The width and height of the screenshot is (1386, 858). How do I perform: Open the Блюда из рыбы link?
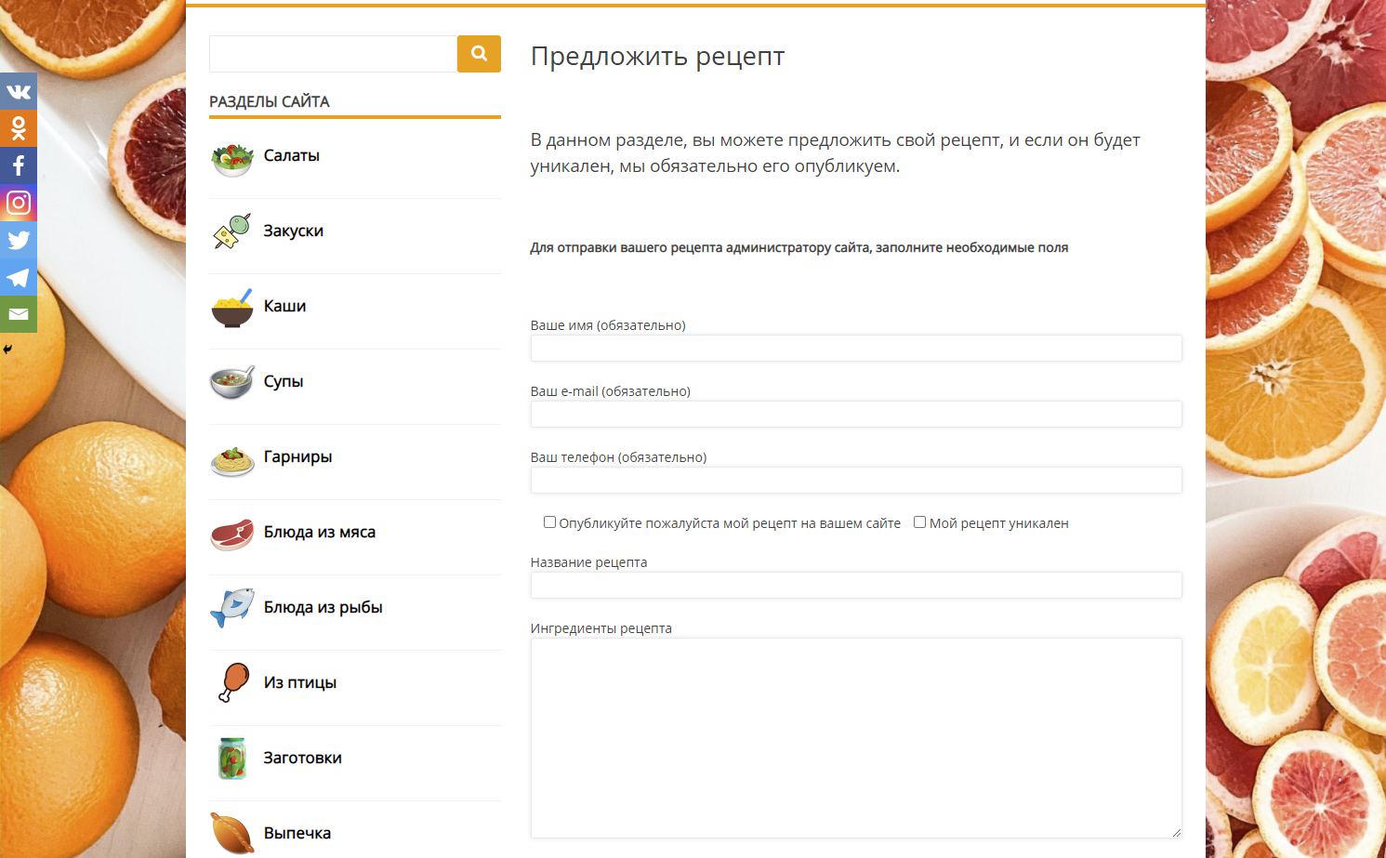click(323, 608)
